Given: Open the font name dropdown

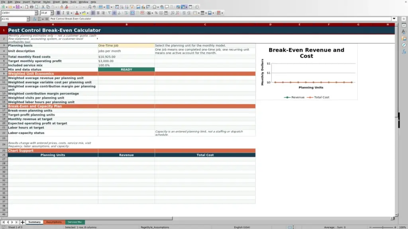Looking at the screenshot, I should (x=36, y=13).
